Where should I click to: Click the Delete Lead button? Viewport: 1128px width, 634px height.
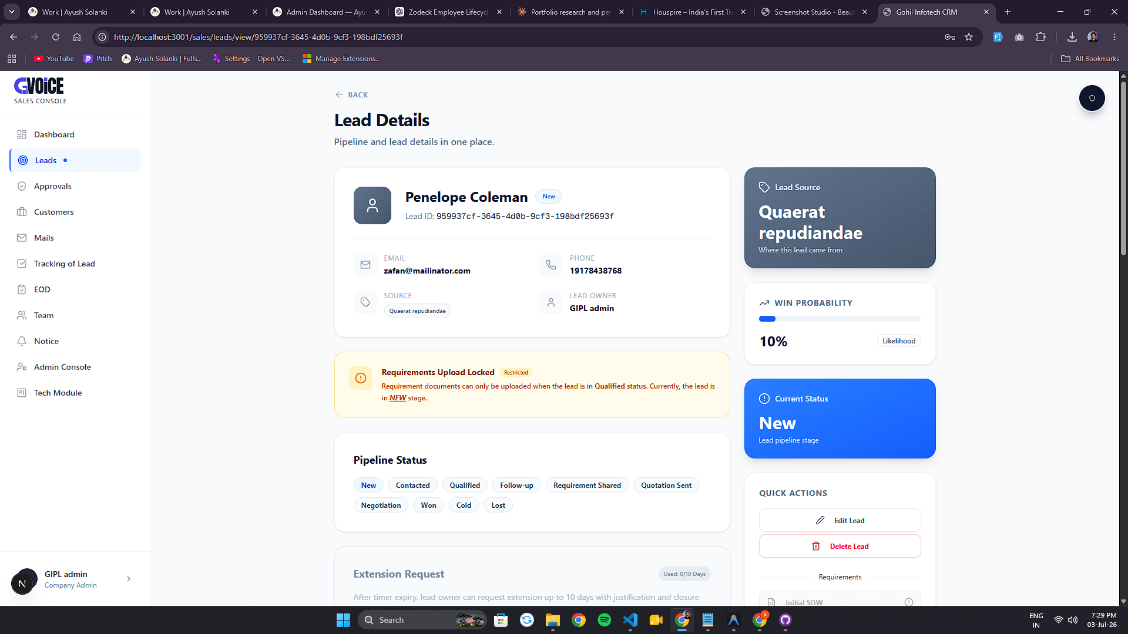click(840, 546)
